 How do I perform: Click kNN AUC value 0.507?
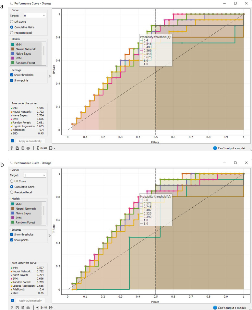point(40,268)
